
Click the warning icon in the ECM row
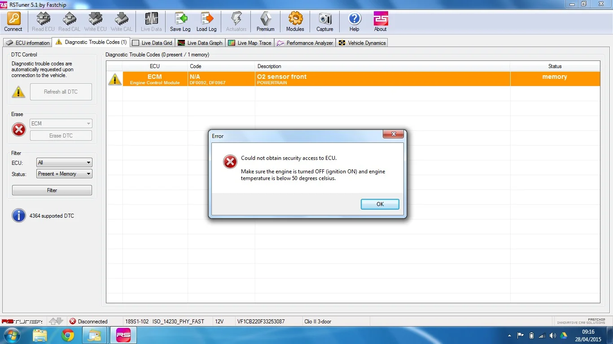point(115,79)
